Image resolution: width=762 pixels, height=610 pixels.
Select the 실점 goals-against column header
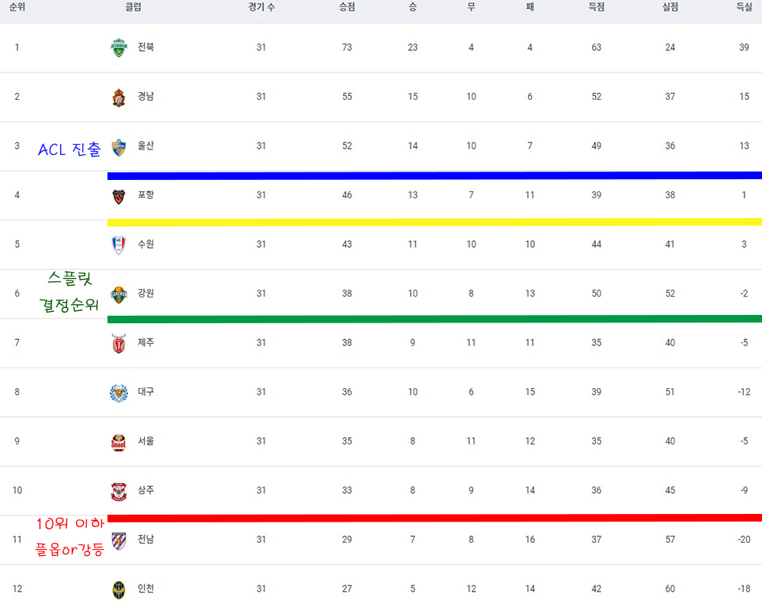[670, 8]
